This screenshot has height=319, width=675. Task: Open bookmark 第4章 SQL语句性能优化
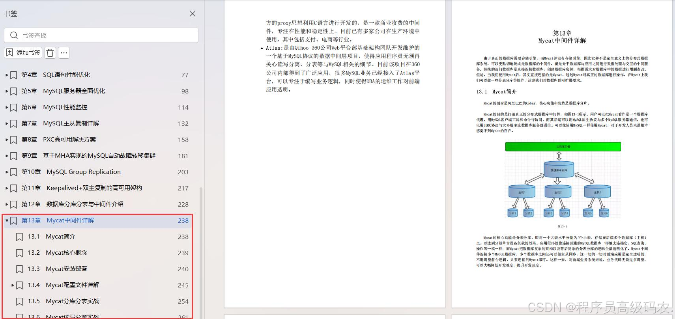click(x=56, y=75)
